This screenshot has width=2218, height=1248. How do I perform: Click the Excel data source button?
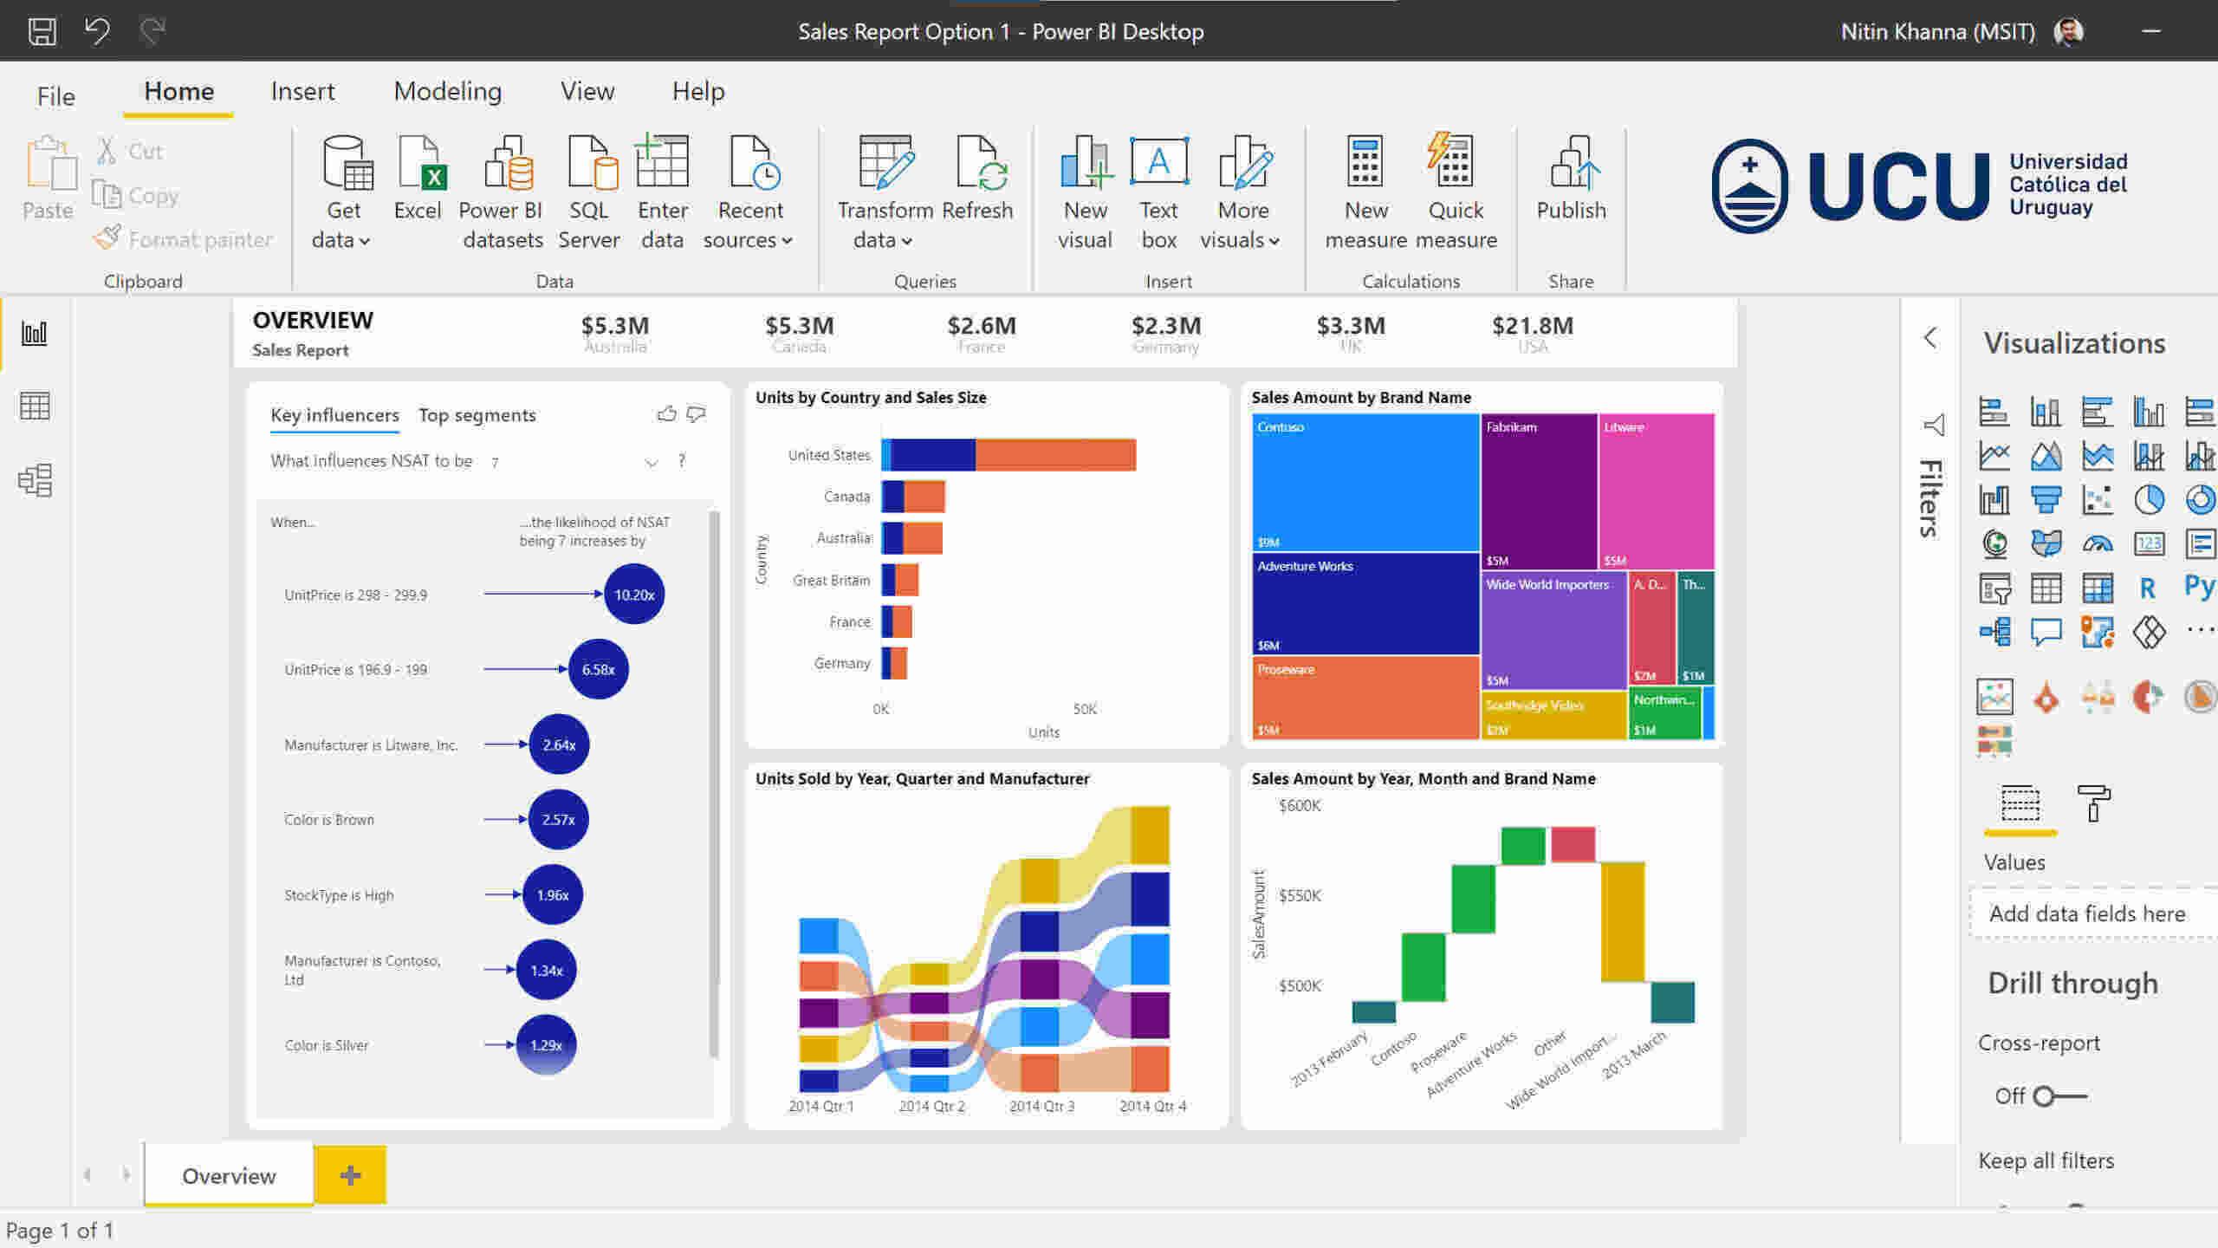[418, 178]
